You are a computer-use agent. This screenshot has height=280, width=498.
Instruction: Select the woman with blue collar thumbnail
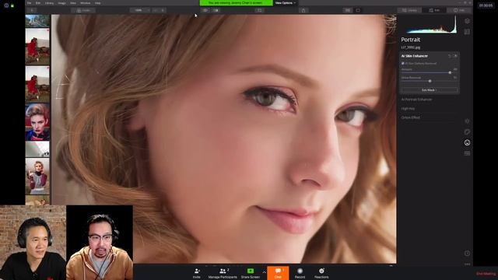[x=37, y=122]
